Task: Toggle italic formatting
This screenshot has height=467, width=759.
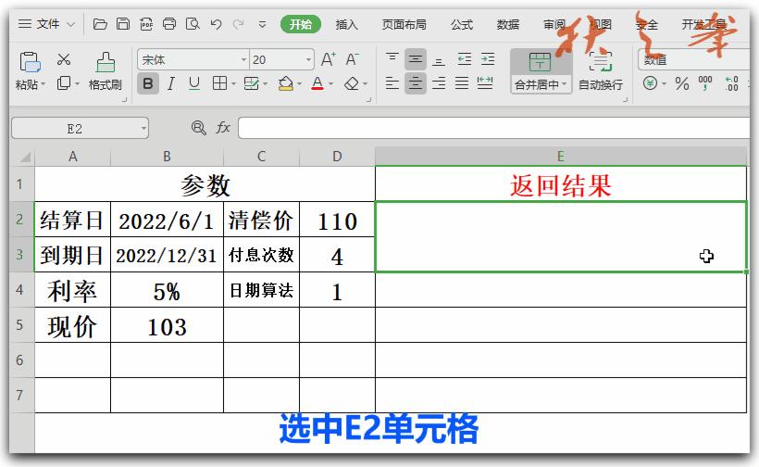Action: click(171, 83)
